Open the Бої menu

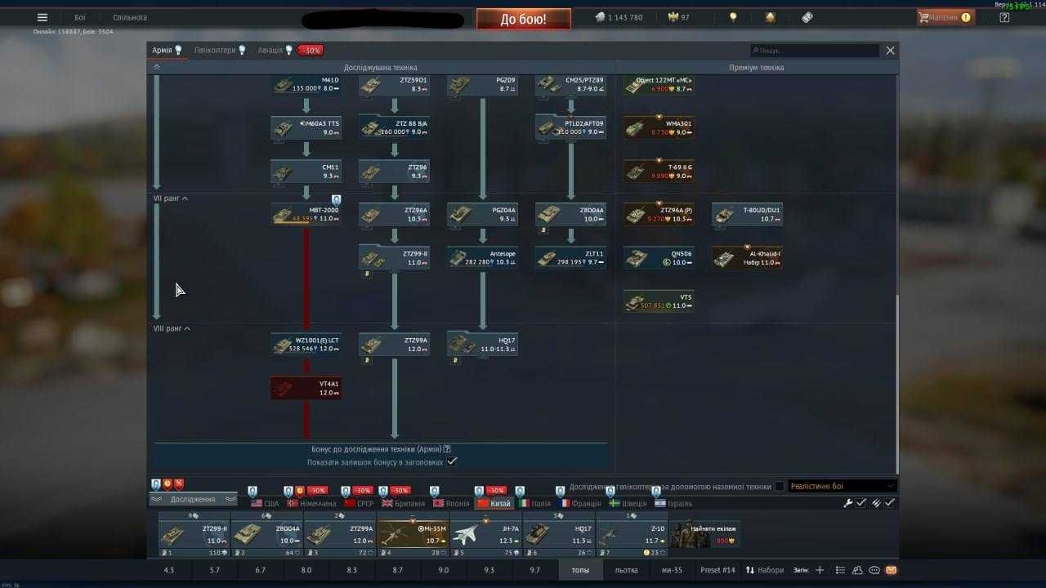tap(79, 17)
